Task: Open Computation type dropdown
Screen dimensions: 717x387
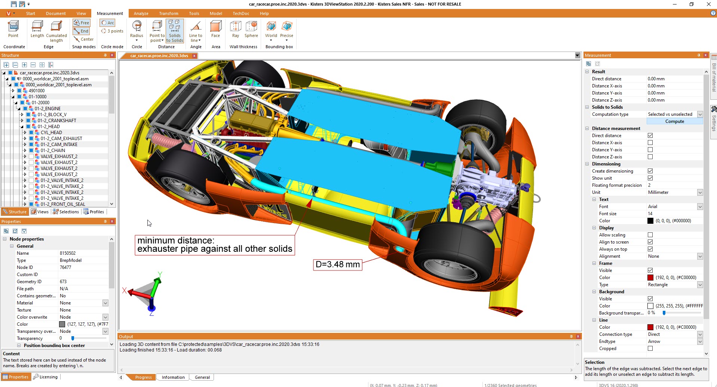Action: click(x=700, y=114)
